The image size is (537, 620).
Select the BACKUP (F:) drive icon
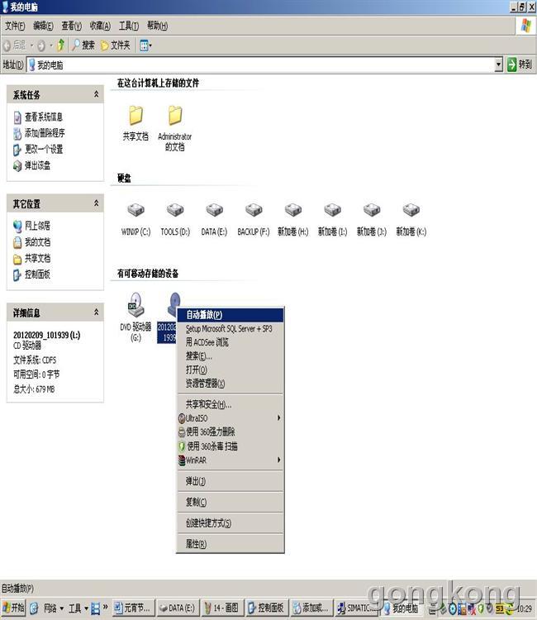pyautogui.click(x=254, y=212)
